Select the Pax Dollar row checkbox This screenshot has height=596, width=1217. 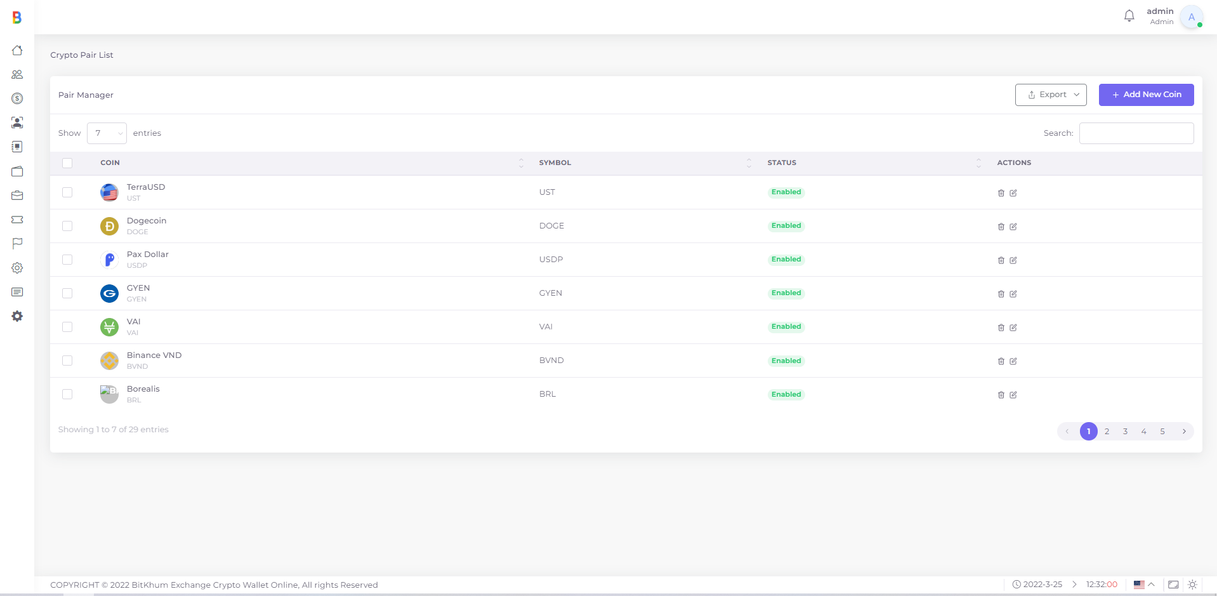click(x=67, y=260)
